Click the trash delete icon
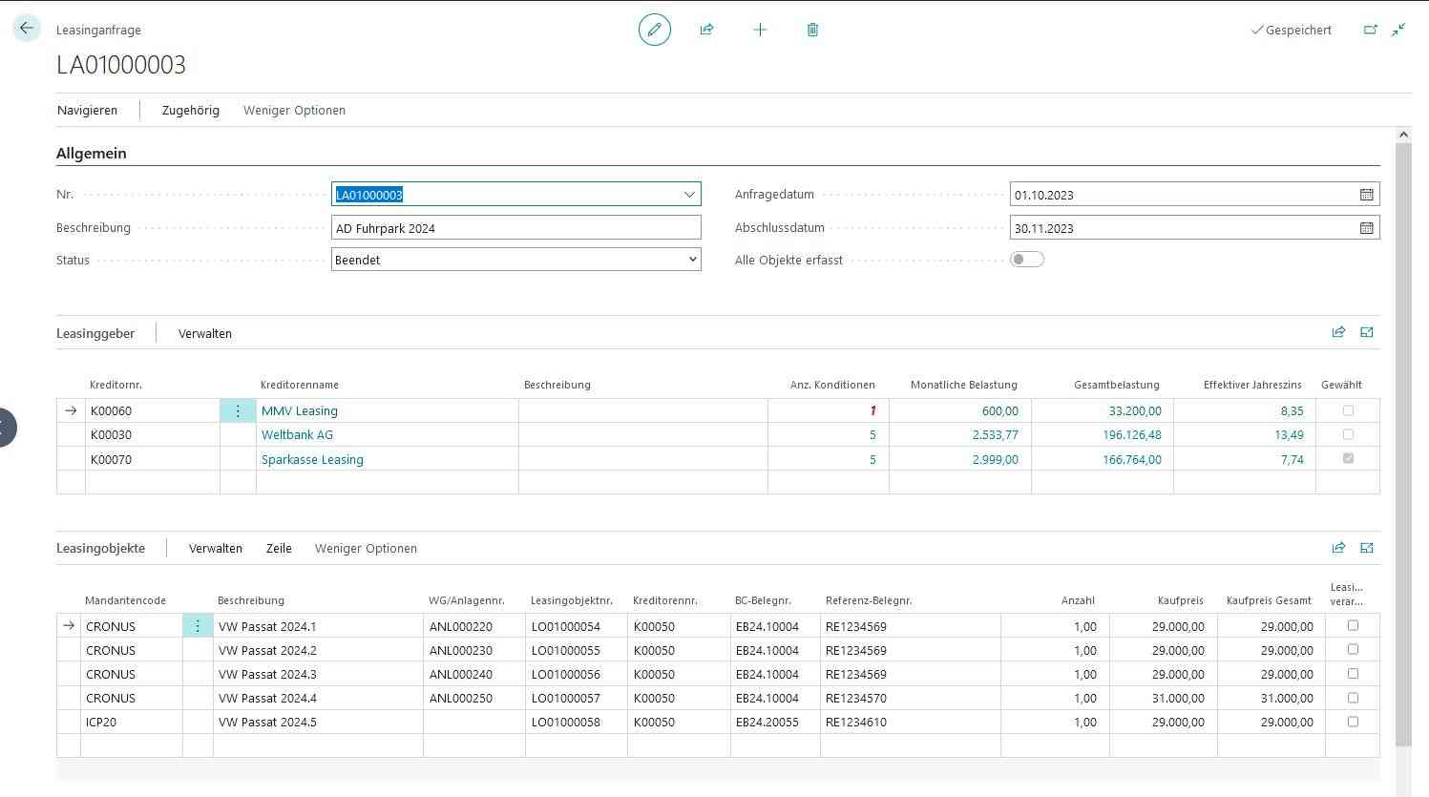Image resolution: width=1429 pixels, height=797 pixels. pyautogui.click(x=812, y=30)
